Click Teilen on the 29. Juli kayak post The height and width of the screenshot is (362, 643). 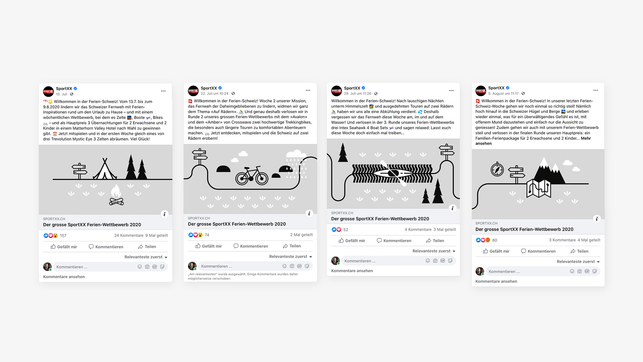click(435, 241)
